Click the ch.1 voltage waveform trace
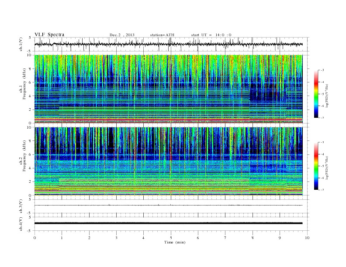The height and width of the screenshot is (267, 346). (168, 44)
